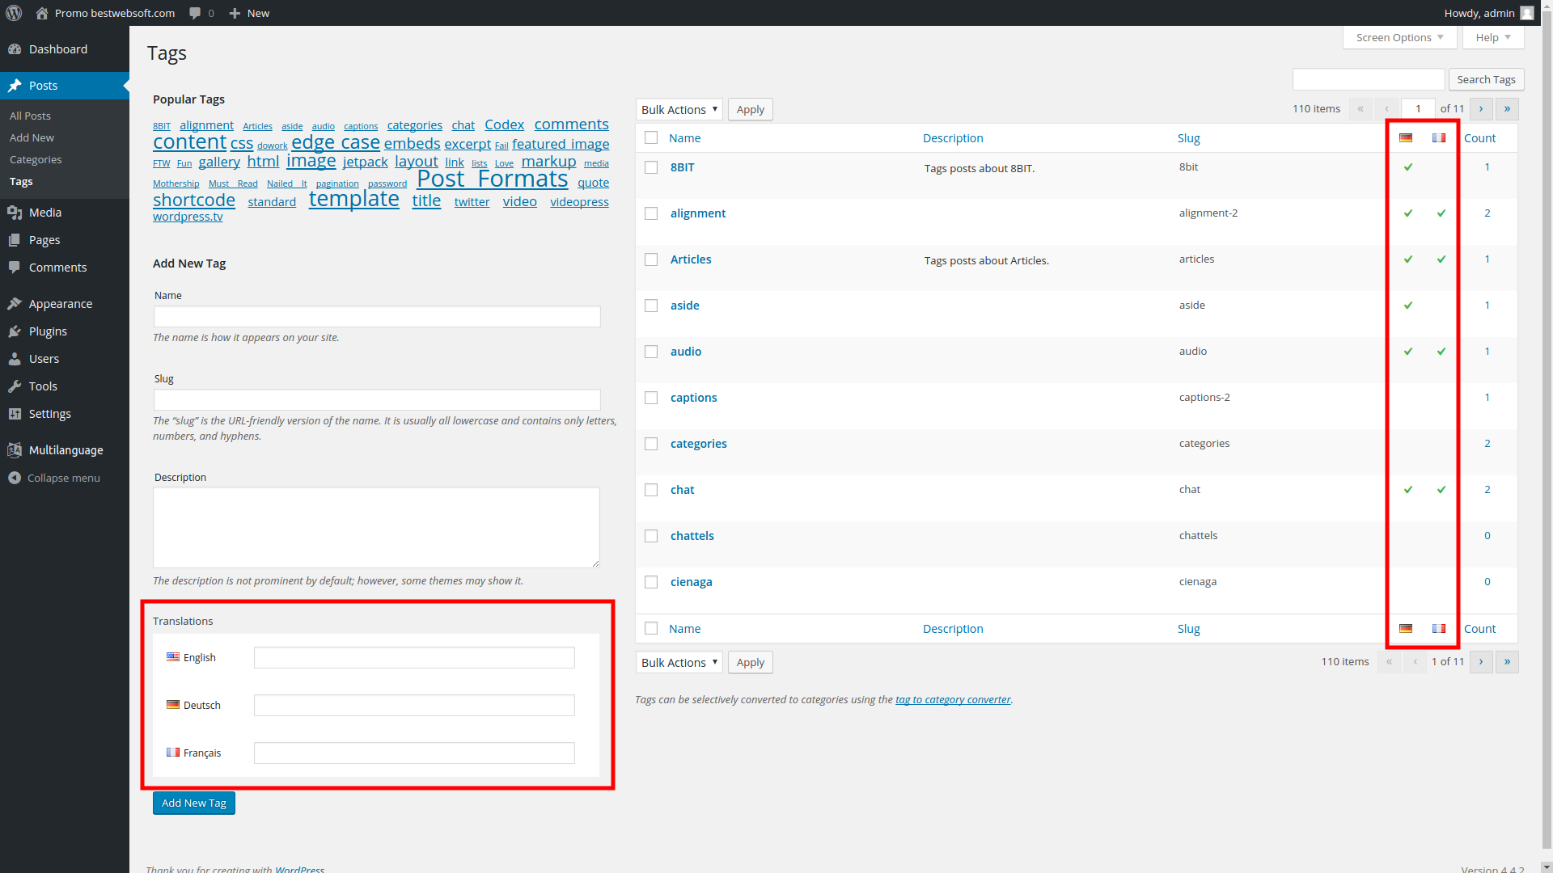The height and width of the screenshot is (873, 1553).
Task: Check the audio tag checkbox
Action: point(651,352)
